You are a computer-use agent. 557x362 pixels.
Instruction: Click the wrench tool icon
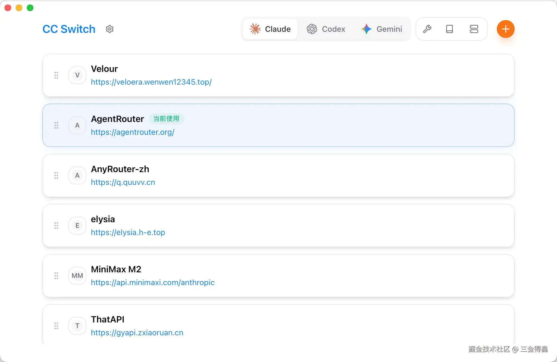pos(427,29)
